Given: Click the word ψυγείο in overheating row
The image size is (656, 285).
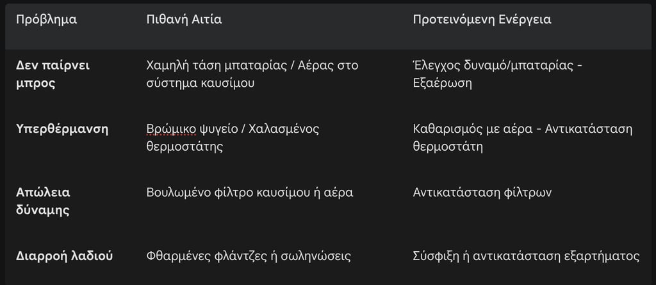Looking at the screenshot, I should point(219,129).
